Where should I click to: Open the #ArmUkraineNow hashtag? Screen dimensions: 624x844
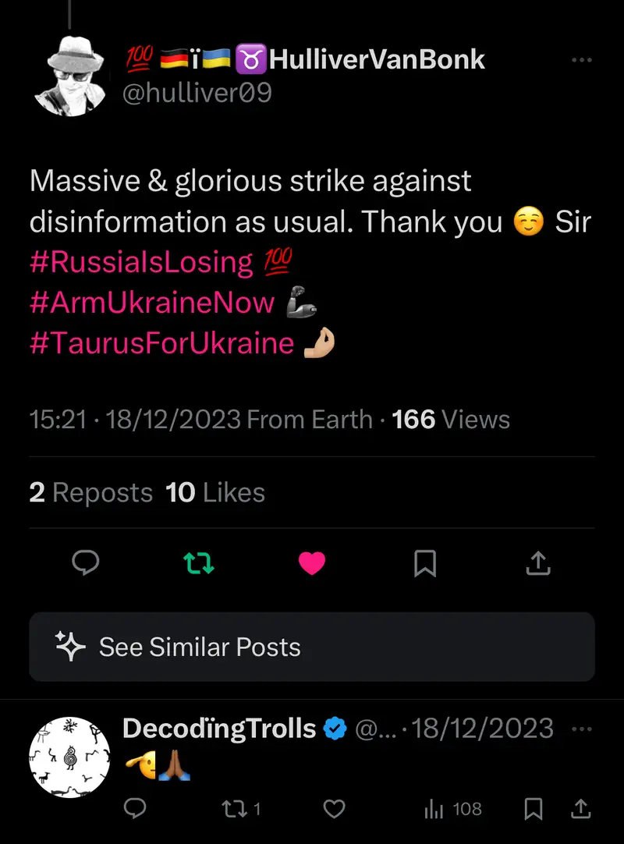[152, 303]
